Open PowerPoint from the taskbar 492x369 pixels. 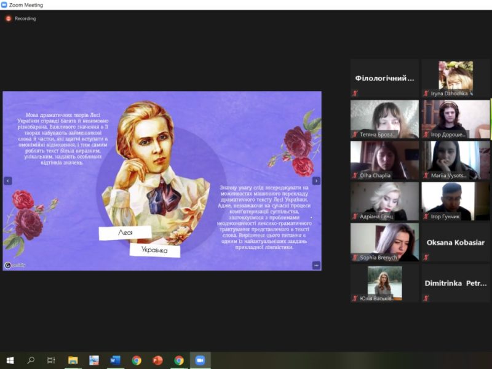coord(157,360)
